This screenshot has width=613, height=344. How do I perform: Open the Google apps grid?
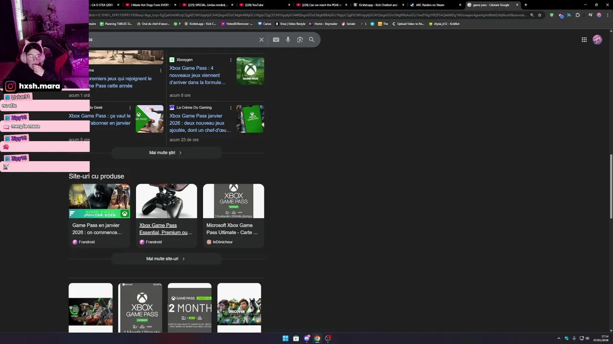click(584, 40)
